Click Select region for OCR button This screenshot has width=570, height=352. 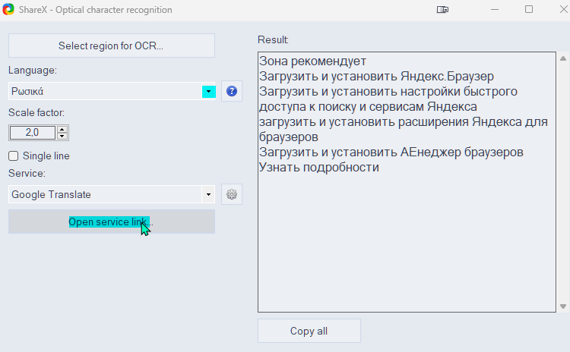[111, 46]
